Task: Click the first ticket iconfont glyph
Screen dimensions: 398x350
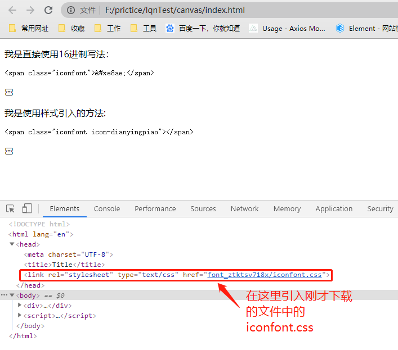Action: tap(9, 92)
